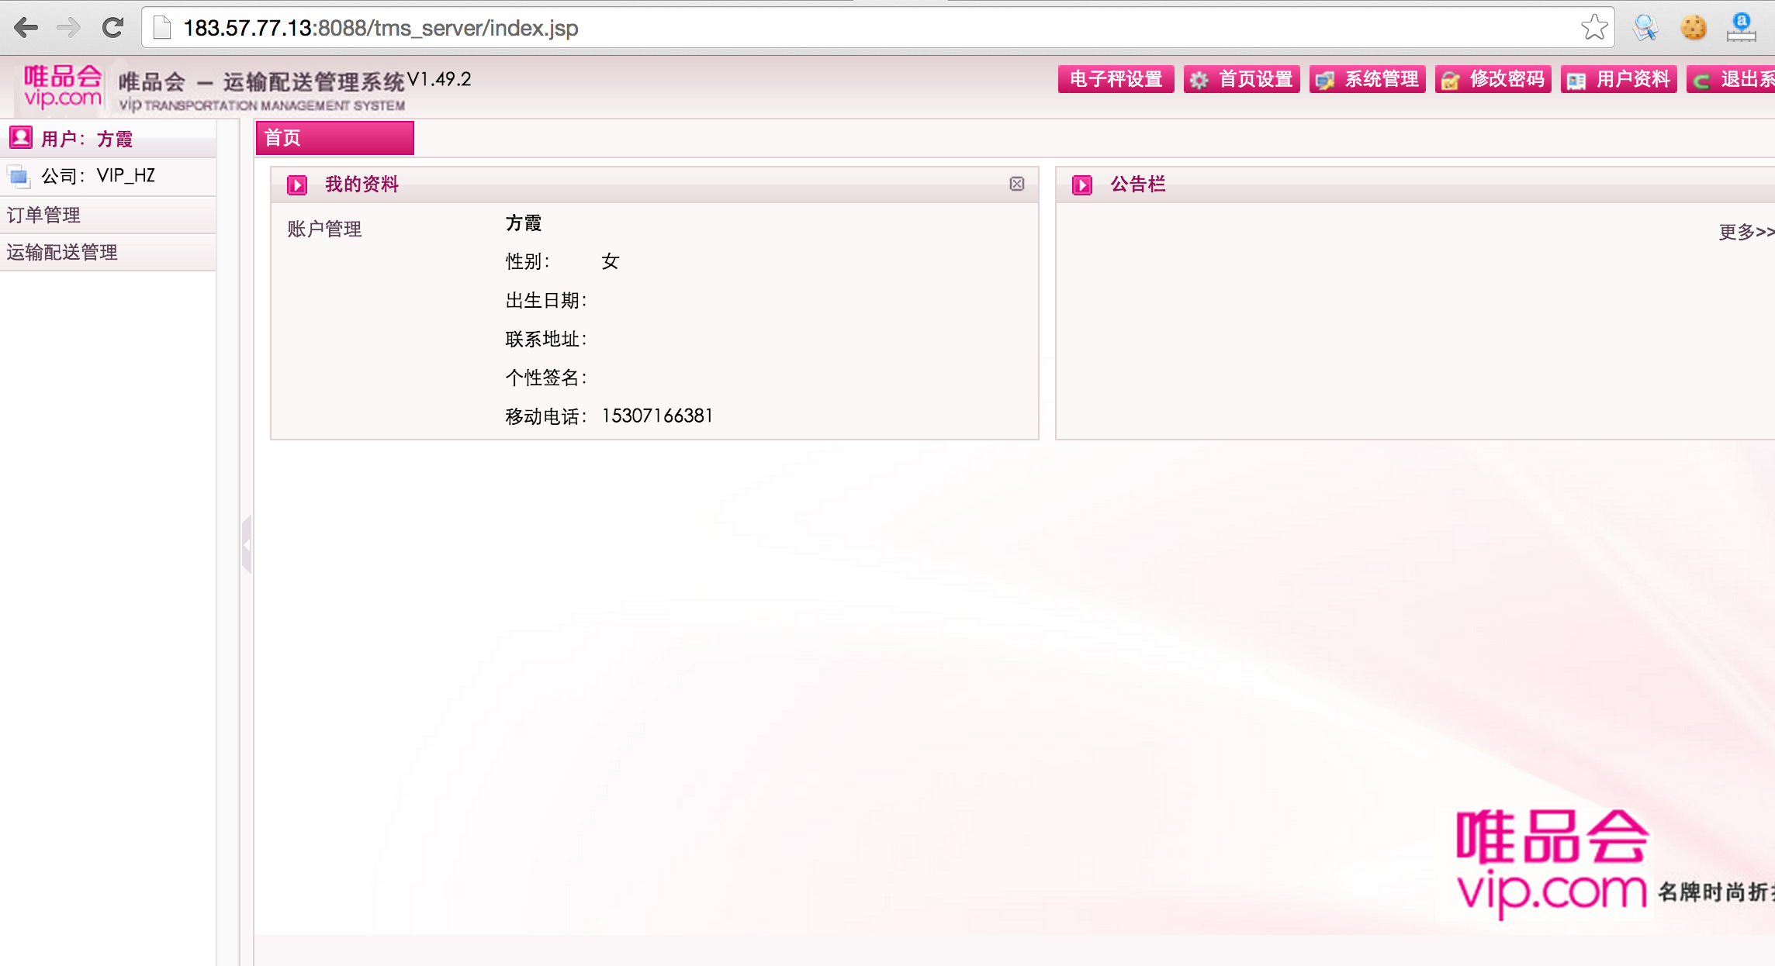Reload the page with refresh icon

pos(113,28)
